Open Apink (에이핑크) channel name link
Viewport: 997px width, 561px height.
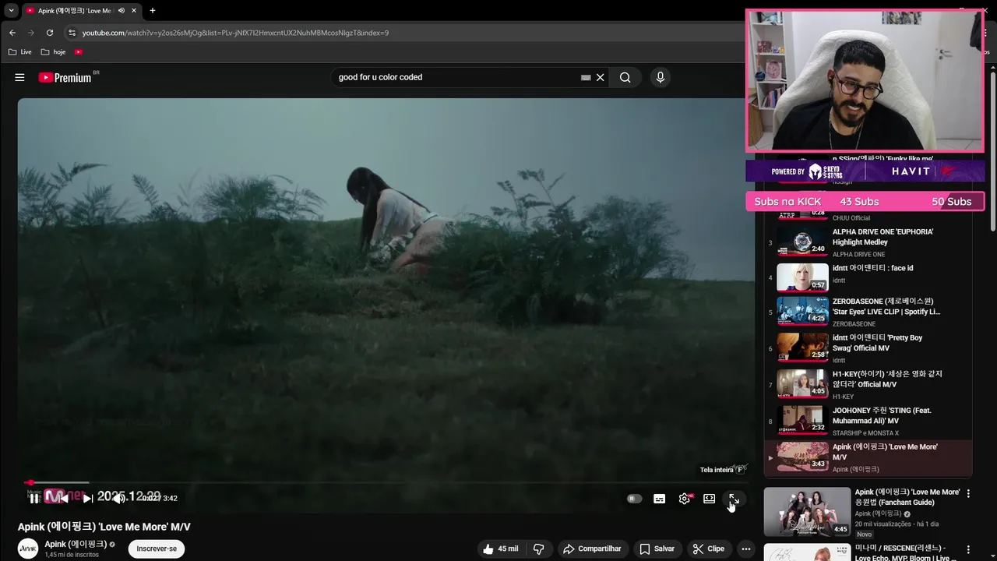(x=76, y=544)
